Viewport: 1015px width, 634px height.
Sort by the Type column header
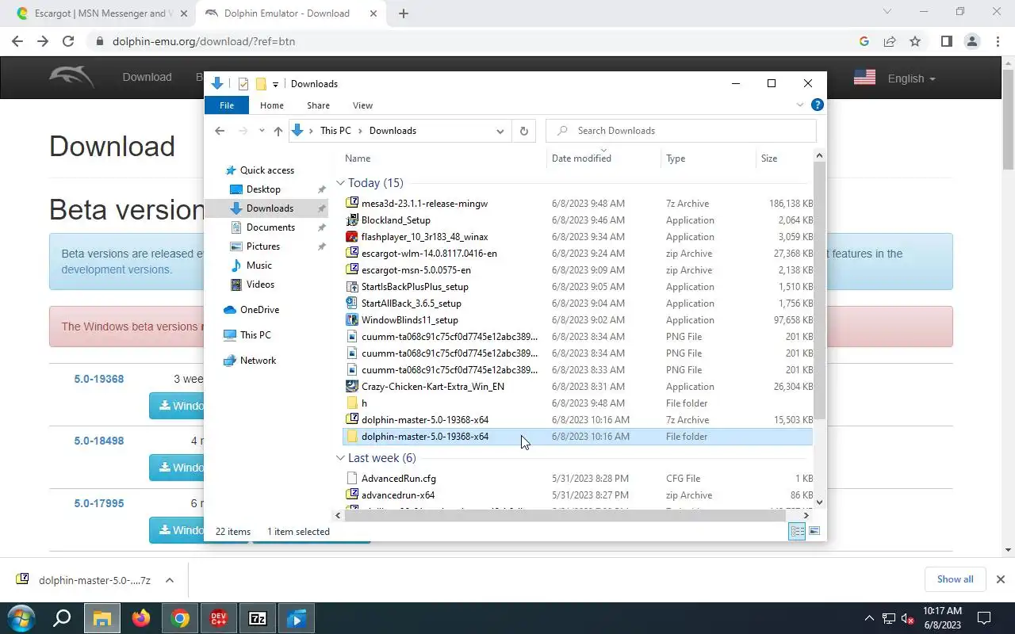[709, 158]
